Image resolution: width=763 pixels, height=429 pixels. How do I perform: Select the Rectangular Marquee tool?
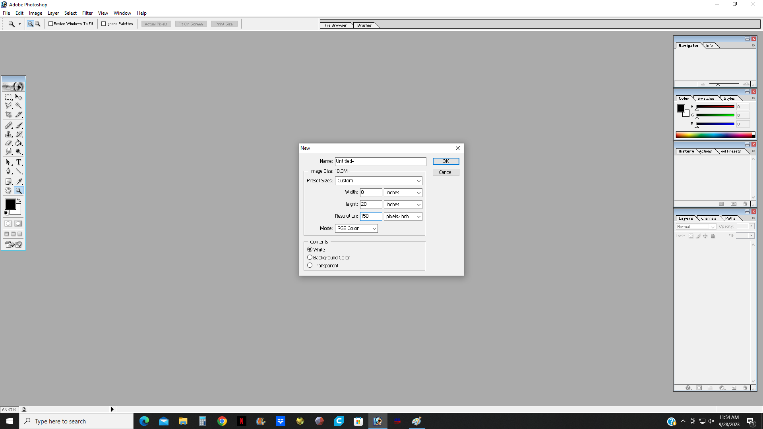pos(8,97)
